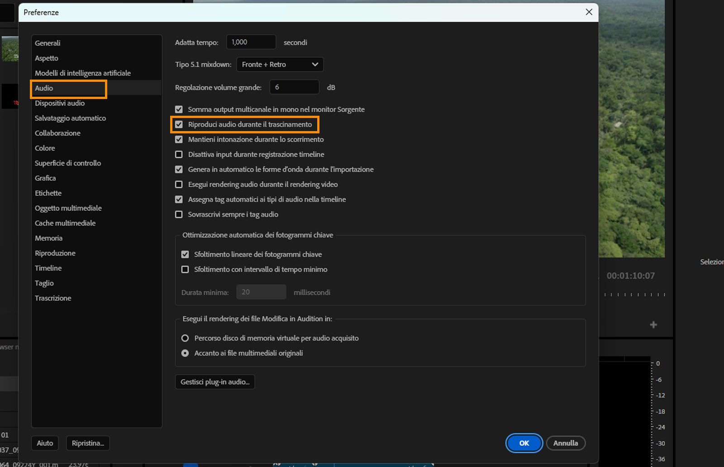
Task: Confirm settings with the OK button
Action: tap(524, 443)
